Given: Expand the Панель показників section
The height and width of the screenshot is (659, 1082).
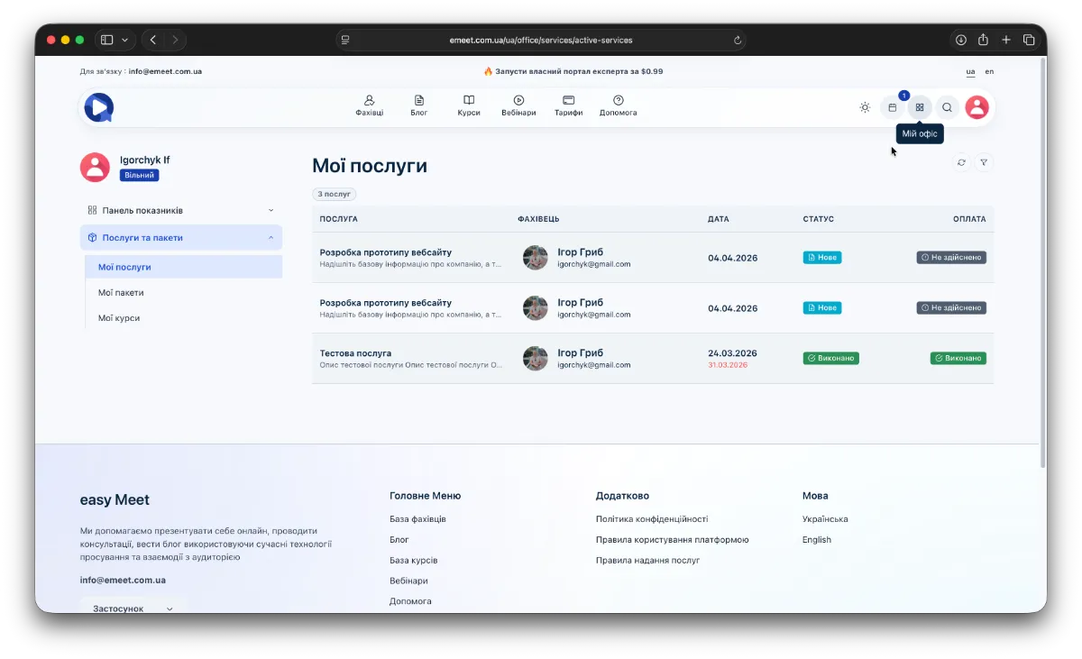Looking at the screenshot, I should click(x=180, y=210).
